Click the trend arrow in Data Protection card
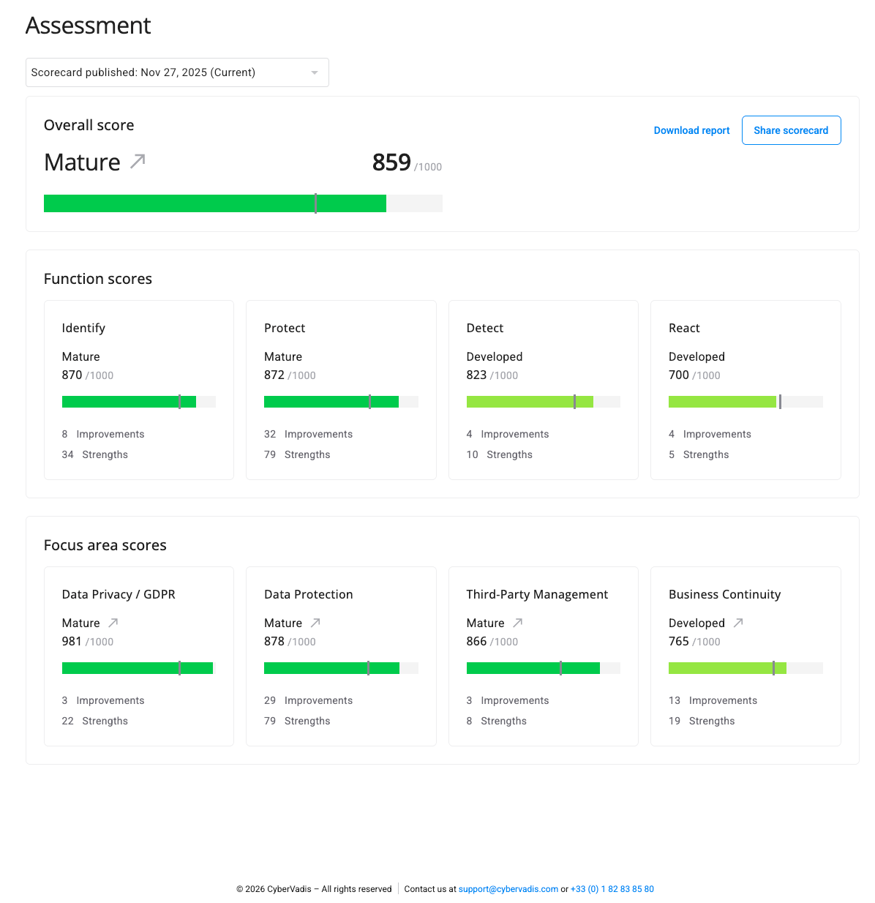Viewport: 875px width, 903px height. [315, 623]
